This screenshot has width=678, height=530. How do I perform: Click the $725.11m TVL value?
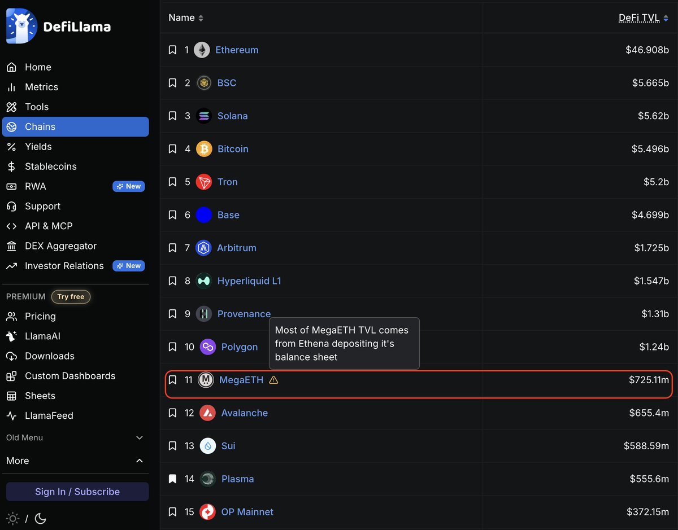[x=649, y=380]
